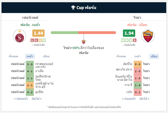Click the Servette FC club crest
Screen dimensions: 168x113
20,36
